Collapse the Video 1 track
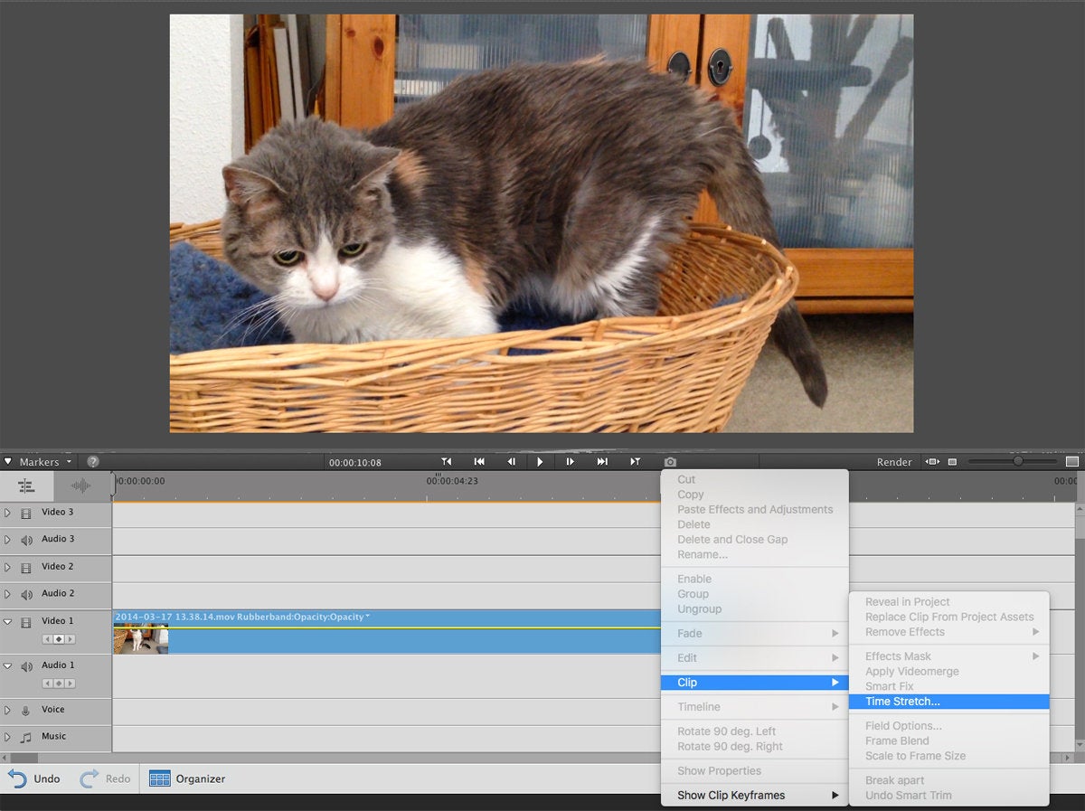Screen dimensions: 1085x811 pyautogui.click(x=7, y=622)
